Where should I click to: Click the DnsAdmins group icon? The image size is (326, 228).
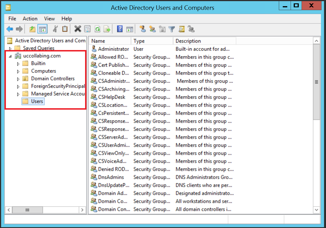point(94,177)
